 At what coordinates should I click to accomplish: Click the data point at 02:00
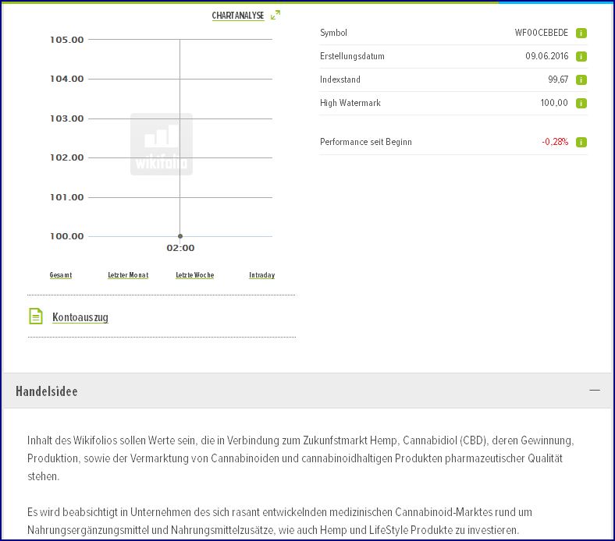pyautogui.click(x=180, y=235)
